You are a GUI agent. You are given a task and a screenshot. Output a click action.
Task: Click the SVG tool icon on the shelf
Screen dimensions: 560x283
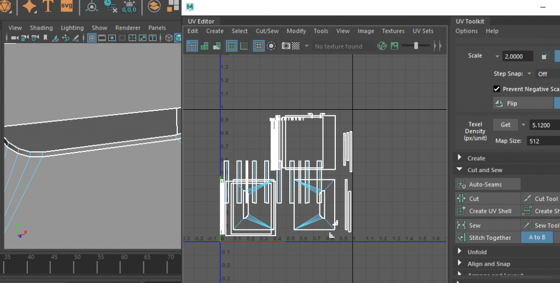click(67, 7)
